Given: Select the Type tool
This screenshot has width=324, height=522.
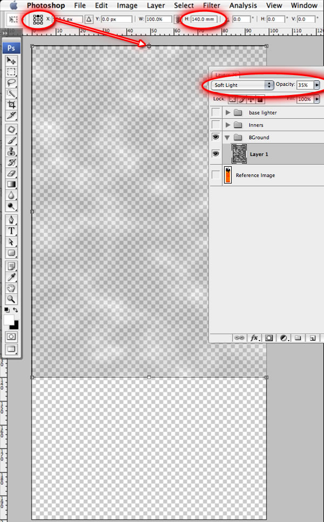Looking at the screenshot, I should [x=11, y=231].
